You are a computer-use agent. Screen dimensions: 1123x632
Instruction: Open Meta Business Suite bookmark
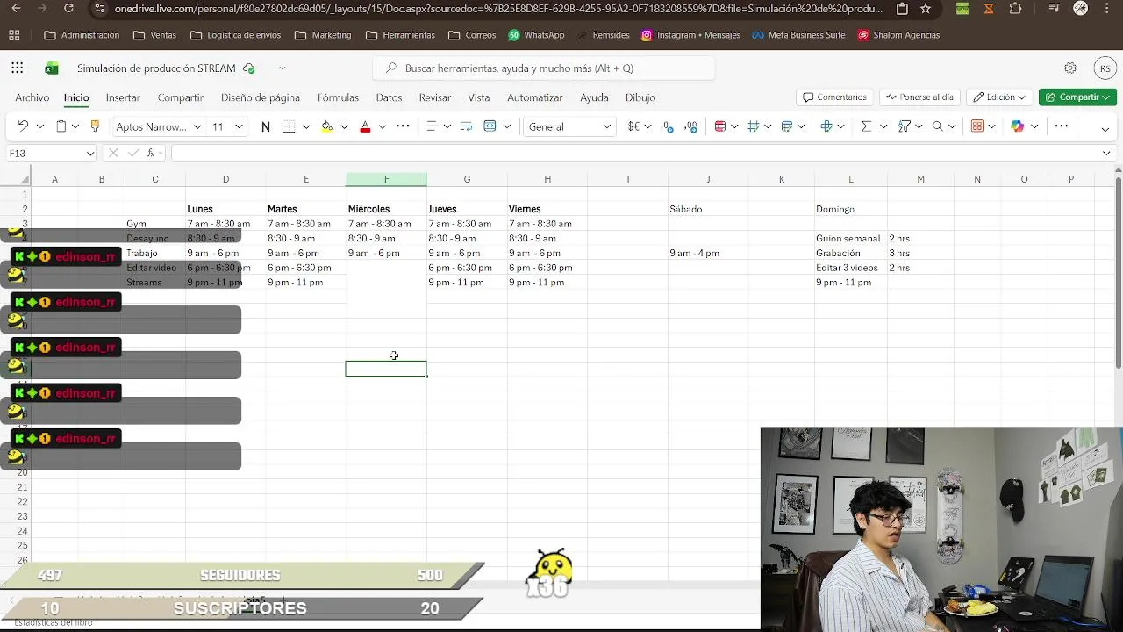tap(798, 35)
